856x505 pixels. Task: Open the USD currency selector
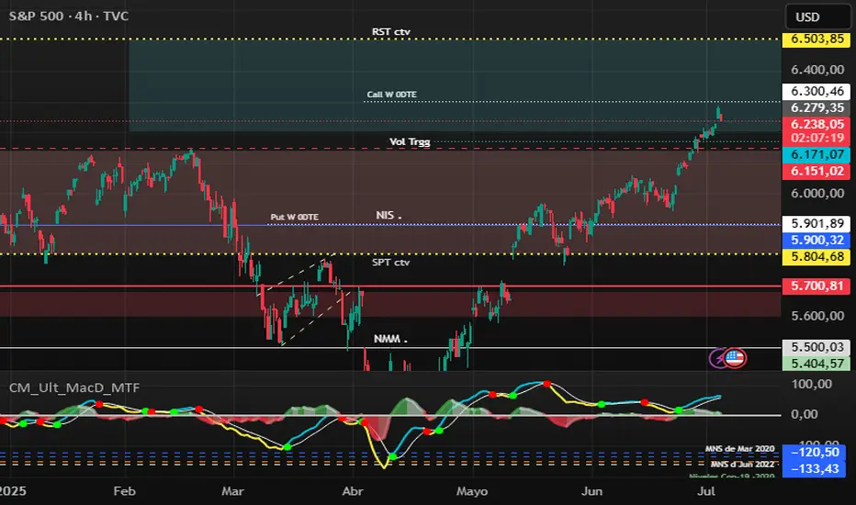point(819,17)
